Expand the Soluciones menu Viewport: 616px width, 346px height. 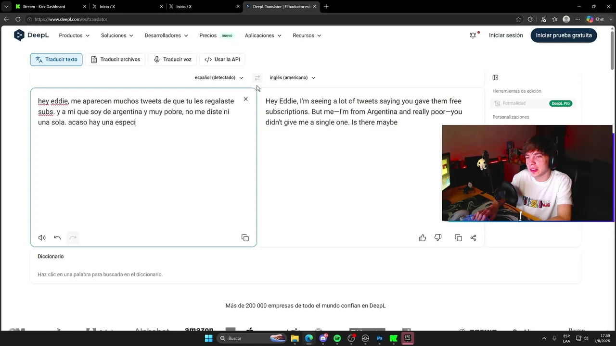pyautogui.click(x=117, y=36)
